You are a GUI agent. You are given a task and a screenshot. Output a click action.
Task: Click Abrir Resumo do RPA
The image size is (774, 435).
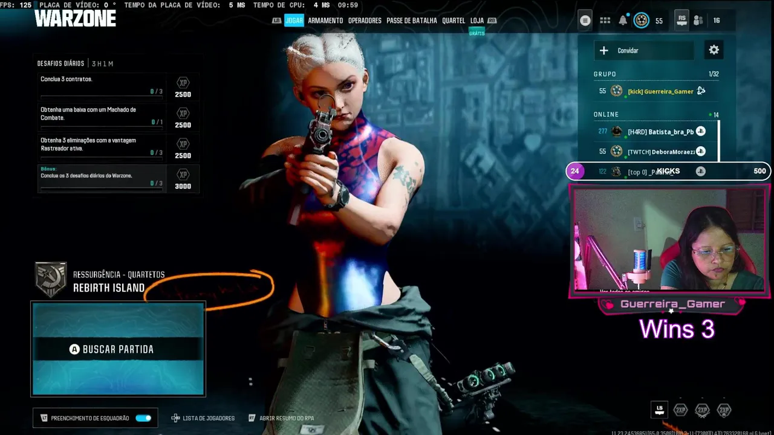tap(286, 417)
